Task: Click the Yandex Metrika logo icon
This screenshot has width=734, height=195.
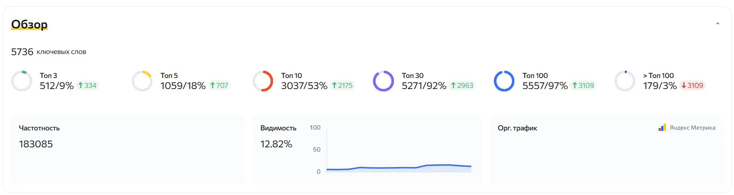Action: point(662,128)
